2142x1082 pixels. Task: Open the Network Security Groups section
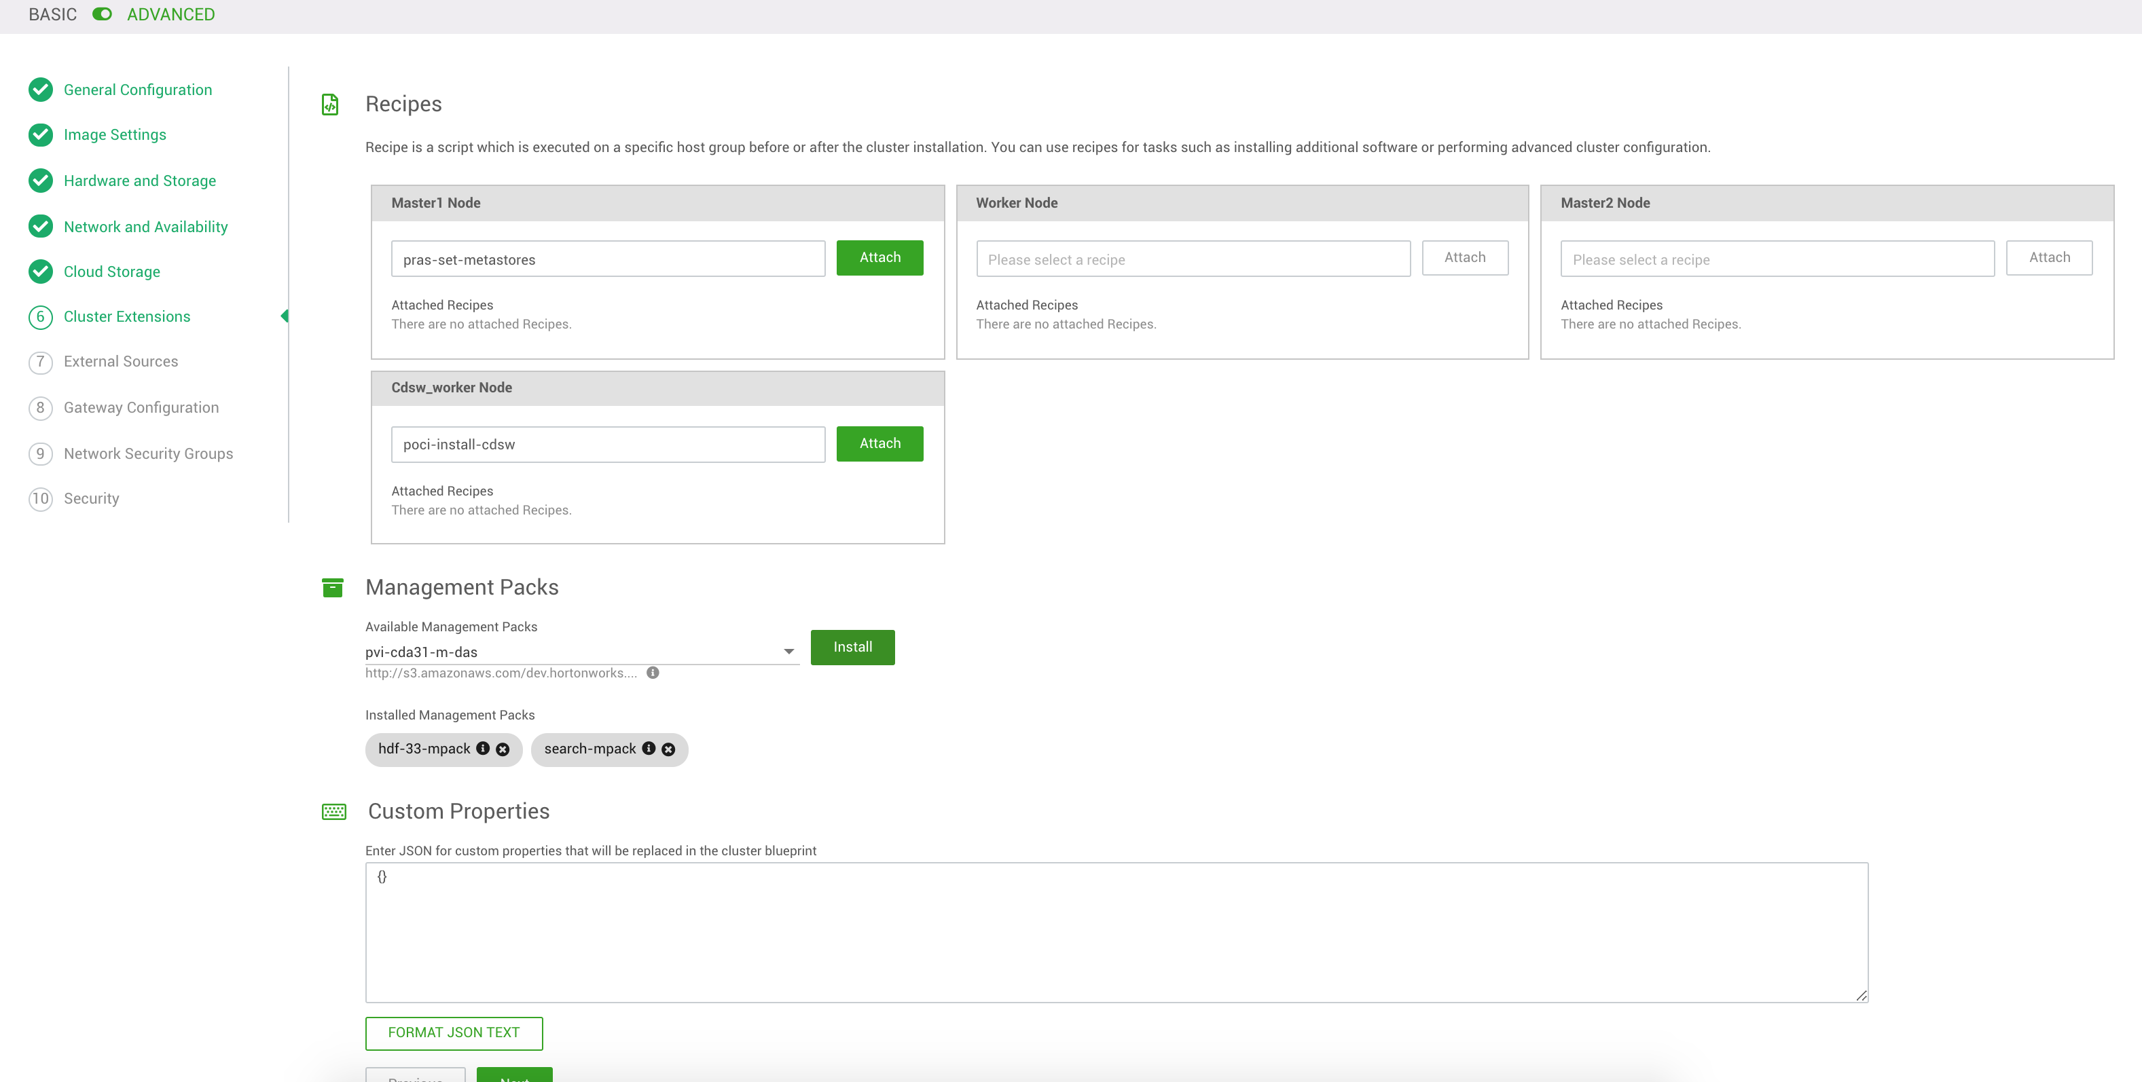[x=148, y=453]
